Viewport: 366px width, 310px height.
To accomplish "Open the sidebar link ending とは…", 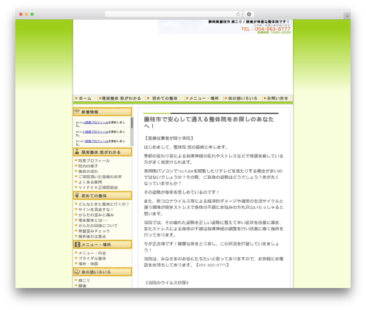I will [93, 220].
